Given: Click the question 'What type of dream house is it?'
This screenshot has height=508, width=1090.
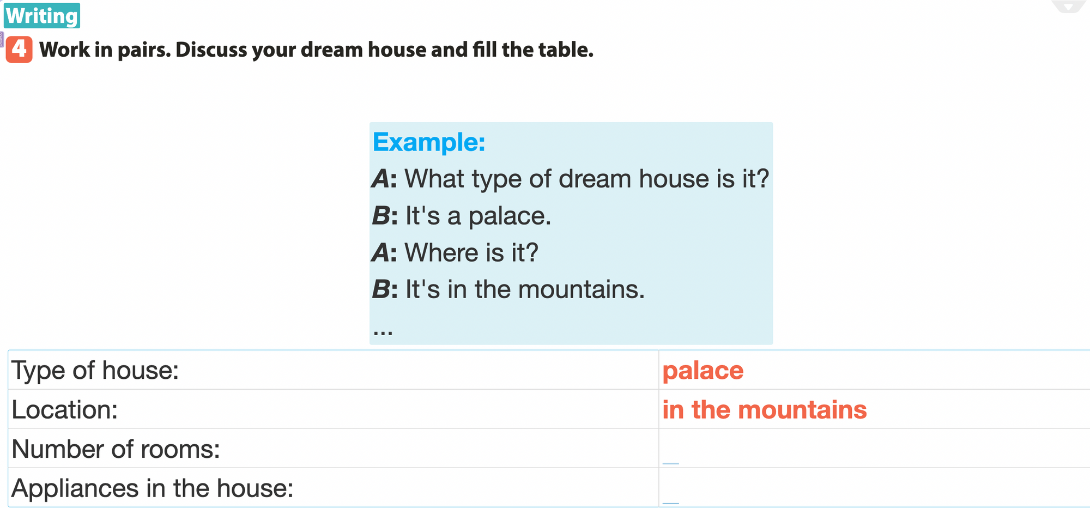Looking at the screenshot, I should [x=586, y=179].
